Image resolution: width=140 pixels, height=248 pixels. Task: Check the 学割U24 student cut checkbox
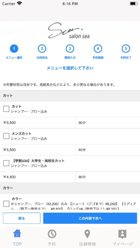coord(6,163)
